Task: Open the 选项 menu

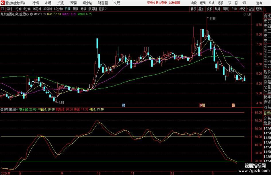Action: (220, 3)
